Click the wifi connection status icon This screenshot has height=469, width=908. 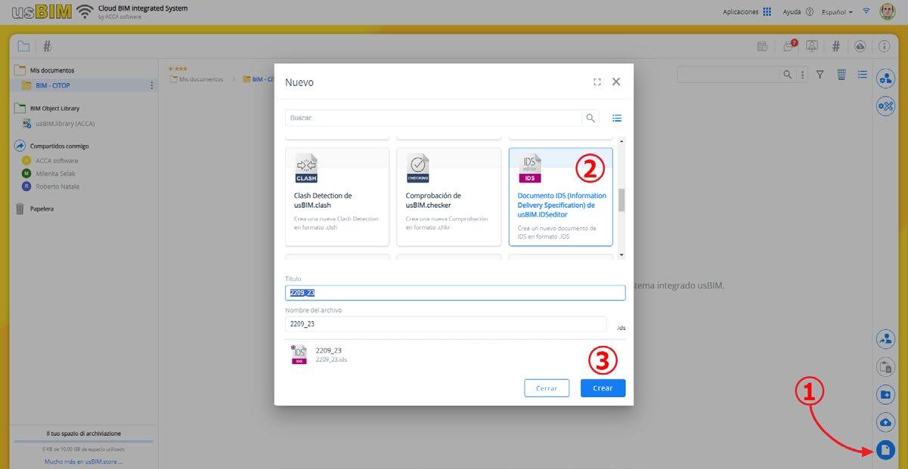pyautogui.click(x=866, y=12)
